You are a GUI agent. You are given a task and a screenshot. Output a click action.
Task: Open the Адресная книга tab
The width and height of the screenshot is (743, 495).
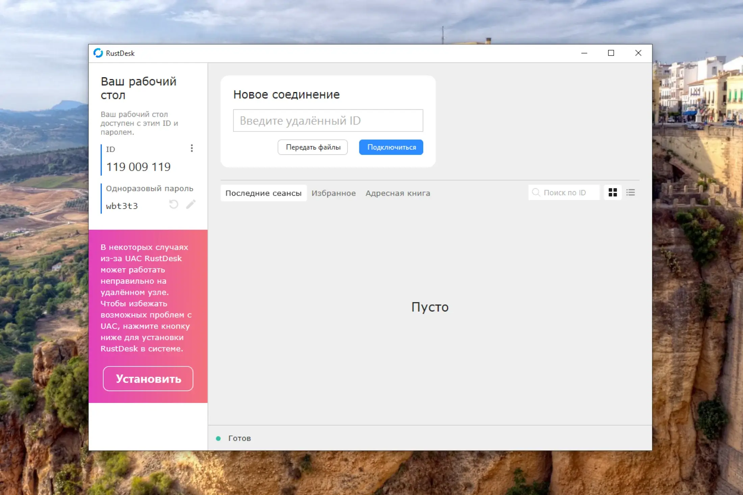(x=398, y=193)
